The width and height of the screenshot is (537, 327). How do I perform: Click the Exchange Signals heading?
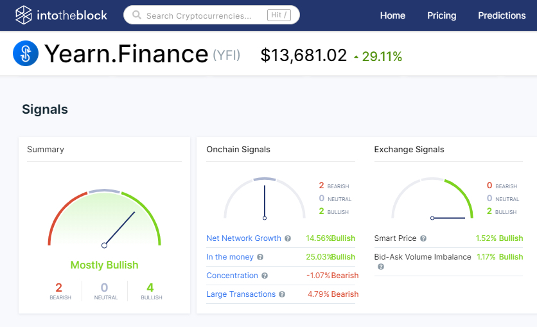point(409,149)
